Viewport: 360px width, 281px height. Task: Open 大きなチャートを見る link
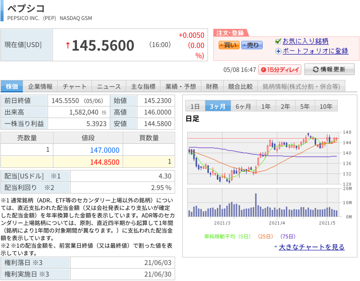312,247
